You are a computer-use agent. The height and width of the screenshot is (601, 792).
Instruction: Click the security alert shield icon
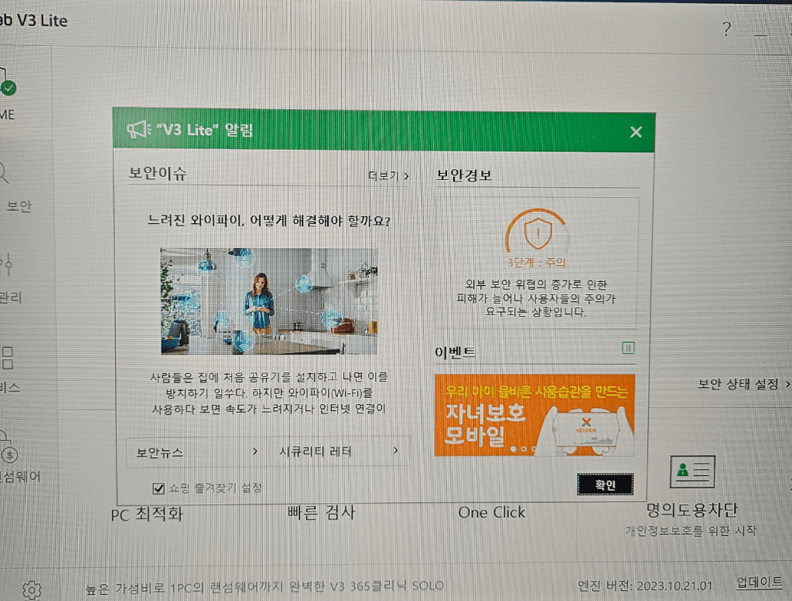point(538,234)
